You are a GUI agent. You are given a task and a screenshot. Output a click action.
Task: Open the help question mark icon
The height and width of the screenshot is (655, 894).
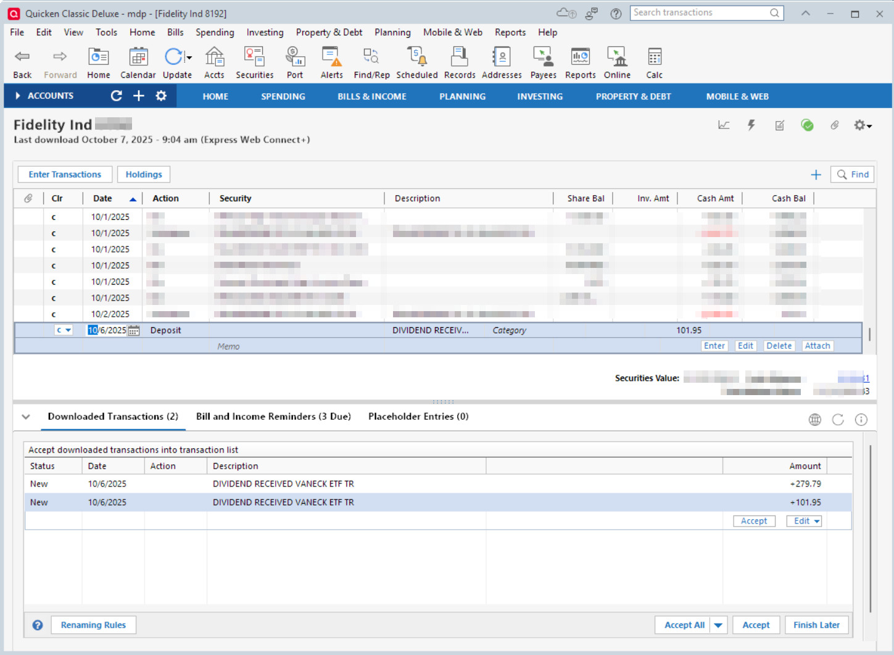pyautogui.click(x=616, y=14)
